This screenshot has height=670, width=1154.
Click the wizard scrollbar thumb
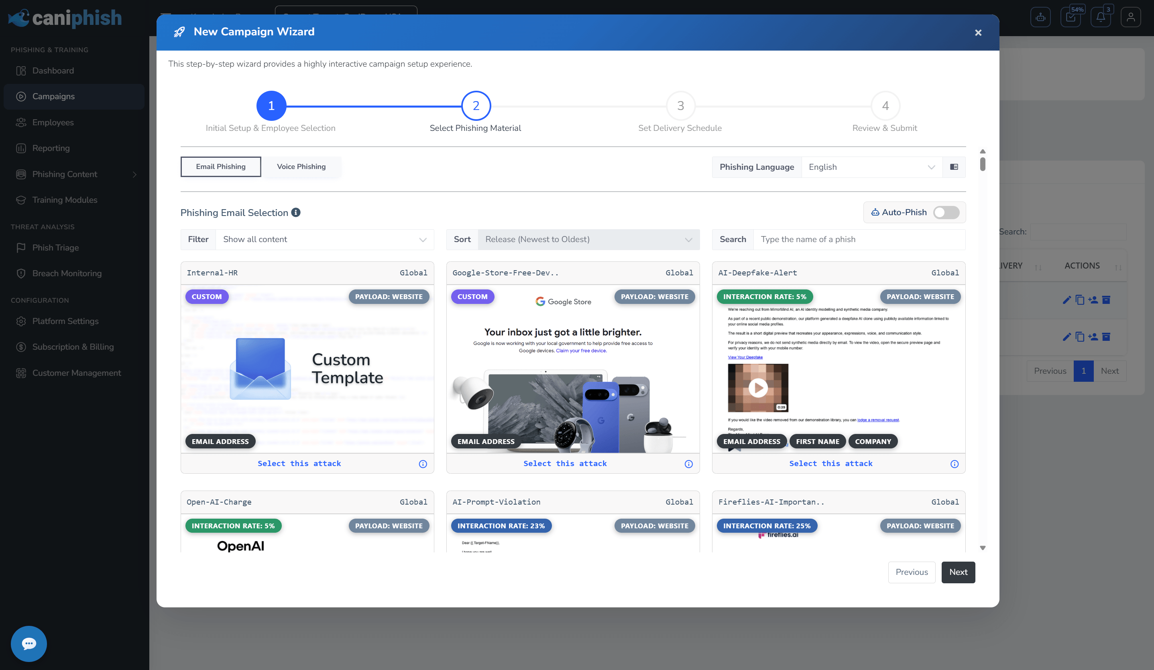tap(982, 164)
